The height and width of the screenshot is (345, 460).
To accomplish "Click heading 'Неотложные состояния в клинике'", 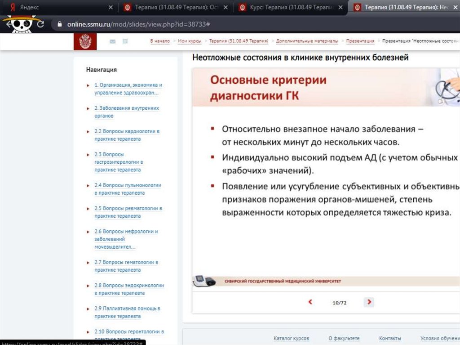I will coord(300,57).
